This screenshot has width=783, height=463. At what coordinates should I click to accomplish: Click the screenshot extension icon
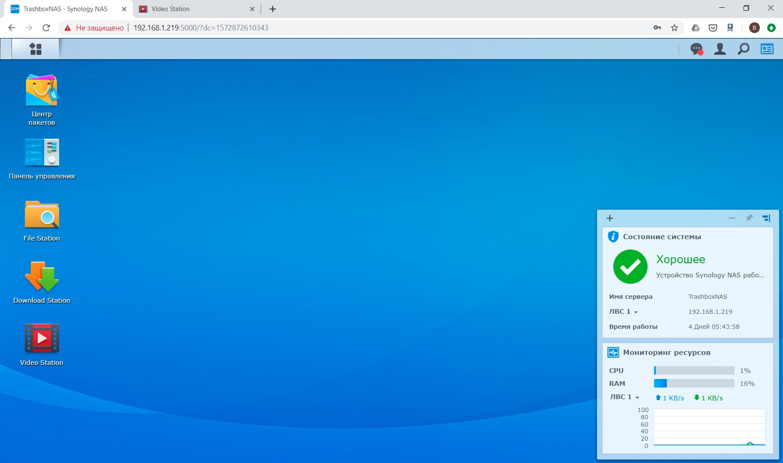tap(730, 28)
